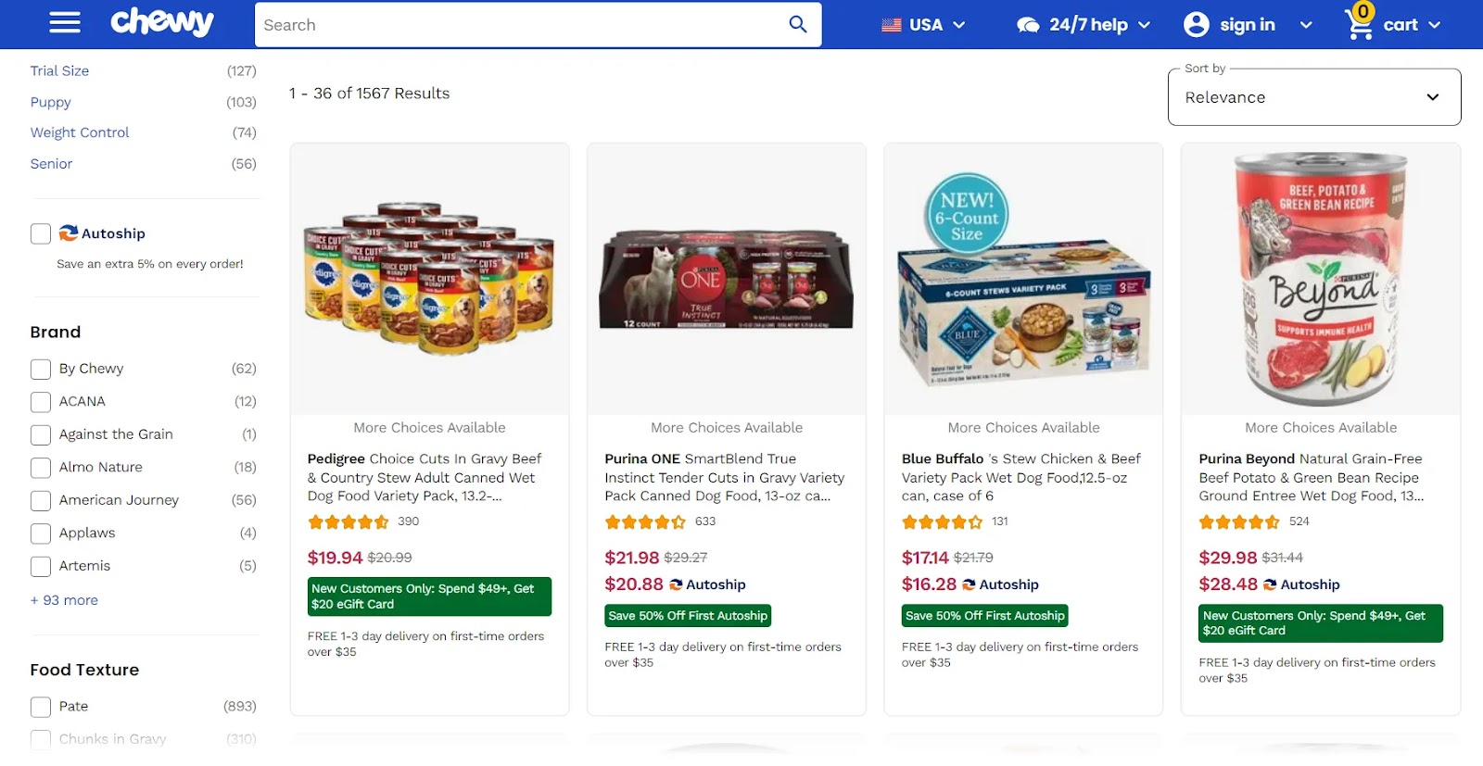Check the By Chewy brand filter
This screenshot has height=766, width=1483.
40,369
